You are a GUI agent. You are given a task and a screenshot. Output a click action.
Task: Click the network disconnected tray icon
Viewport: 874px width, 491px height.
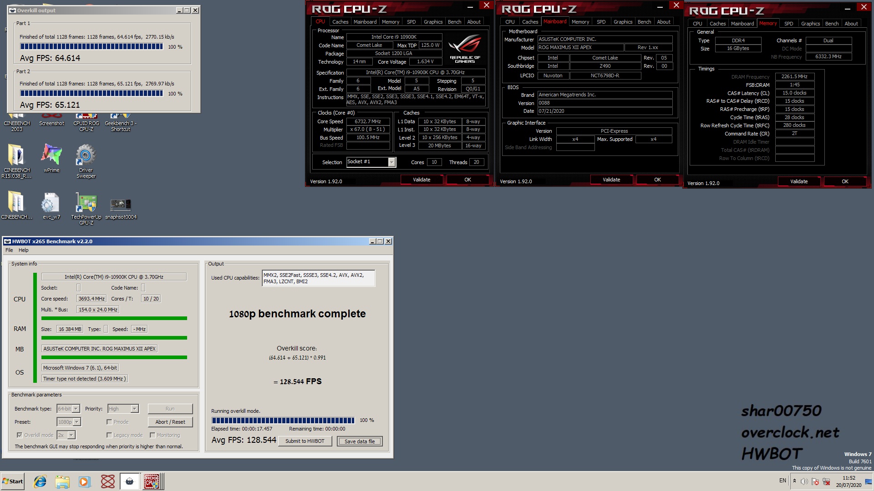(826, 481)
